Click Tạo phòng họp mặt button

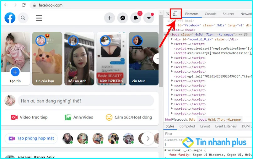coord(31,138)
